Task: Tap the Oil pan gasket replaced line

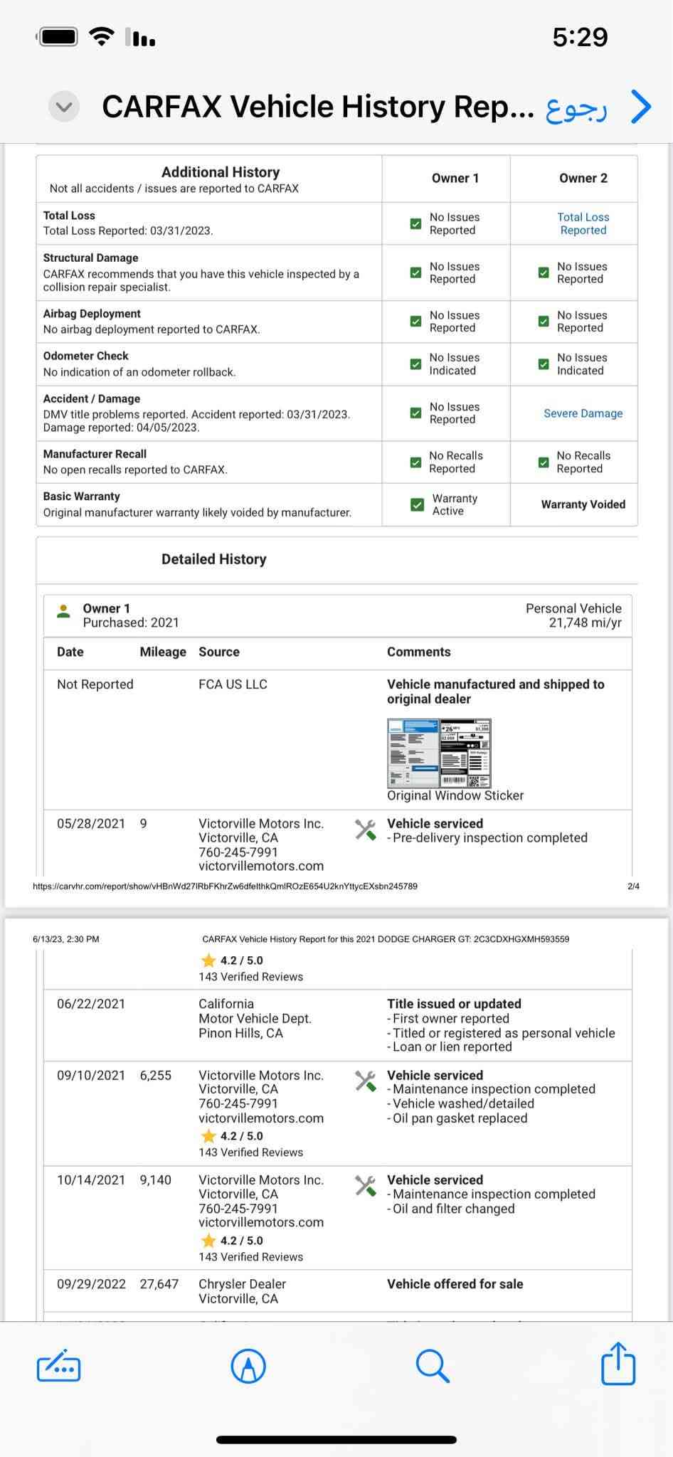Action: click(x=457, y=1118)
